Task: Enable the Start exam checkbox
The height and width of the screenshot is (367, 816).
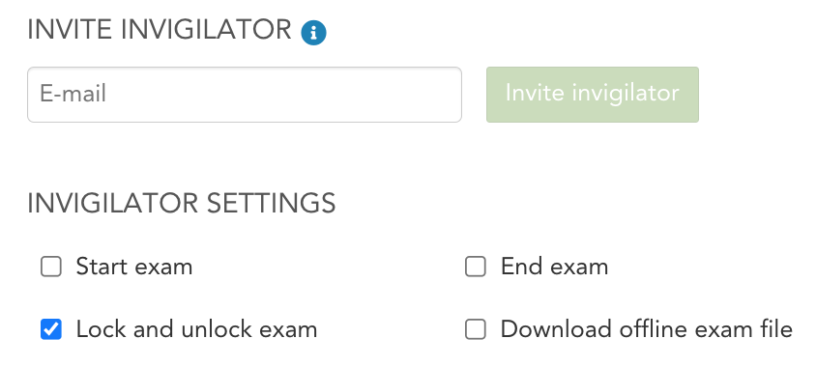Action: point(51,267)
